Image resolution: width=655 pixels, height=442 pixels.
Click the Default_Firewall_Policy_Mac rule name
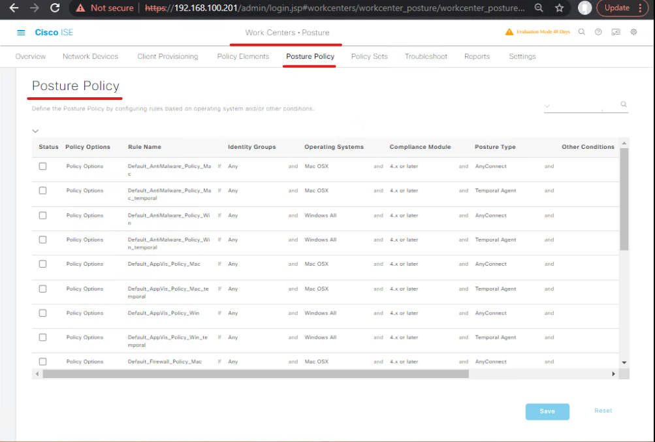[x=165, y=362]
